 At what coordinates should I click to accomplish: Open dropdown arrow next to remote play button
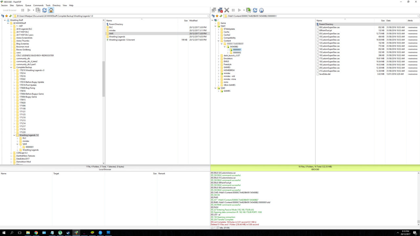click(x=244, y=10)
